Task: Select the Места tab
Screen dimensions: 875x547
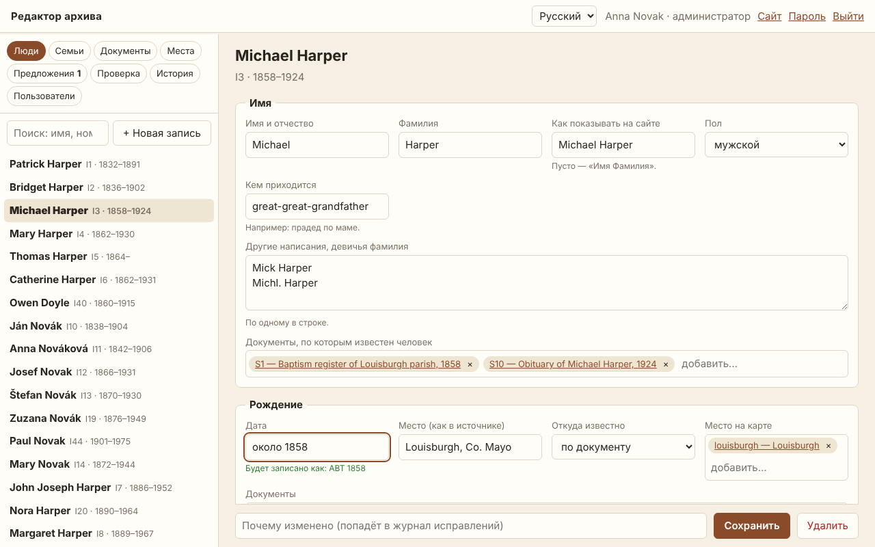Action: [181, 51]
